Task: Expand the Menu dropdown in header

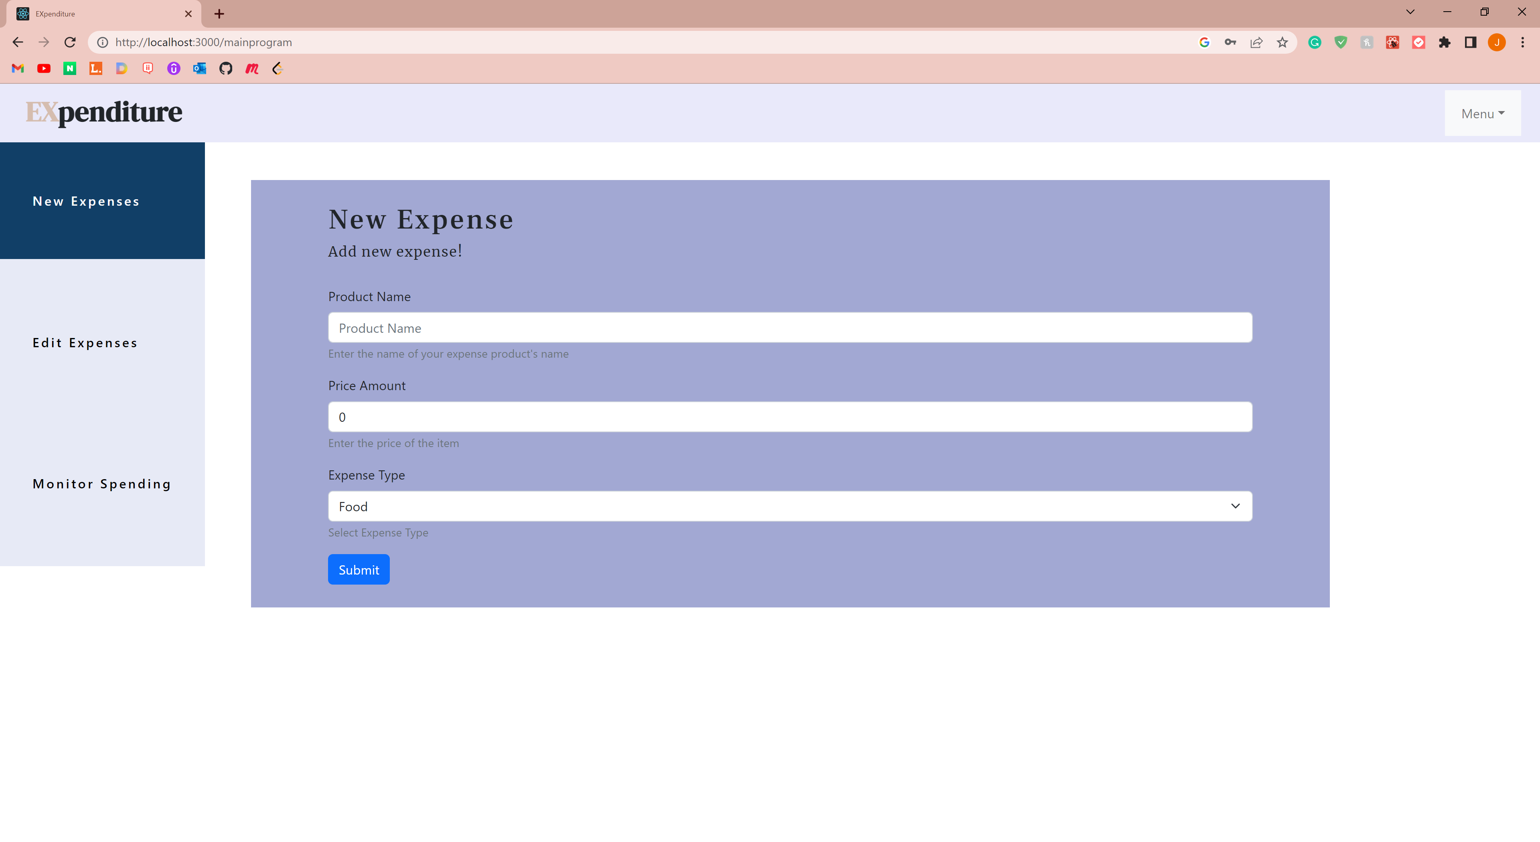Action: (x=1482, y=113)
